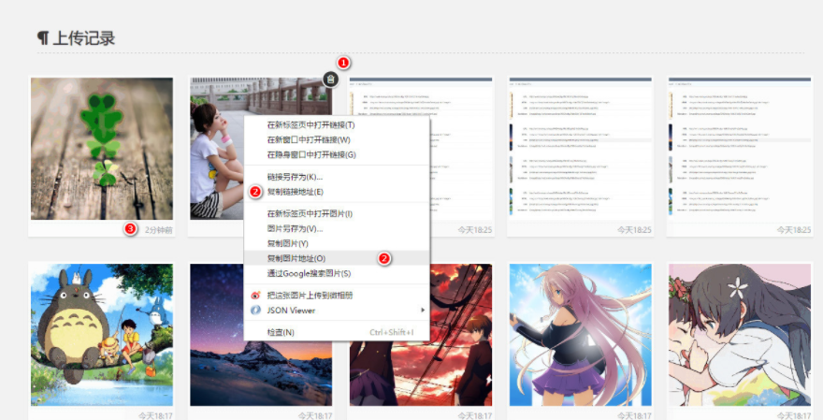Image resolution: width=823 pixels, height=420 pixels.
Task: Choose 在新标签页中打开链接(T)
Action: tap(337, 125)
